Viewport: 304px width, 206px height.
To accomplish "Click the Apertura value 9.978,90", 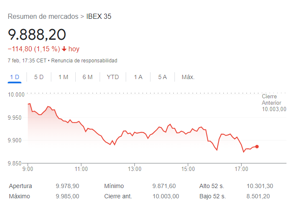I will tap(68, 186).
